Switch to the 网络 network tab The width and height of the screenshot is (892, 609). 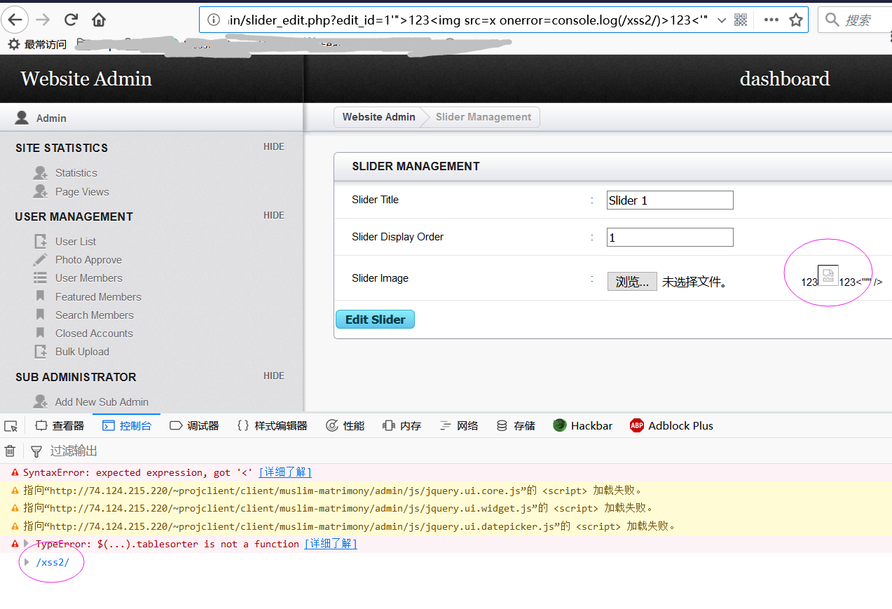tap(459, 425)
